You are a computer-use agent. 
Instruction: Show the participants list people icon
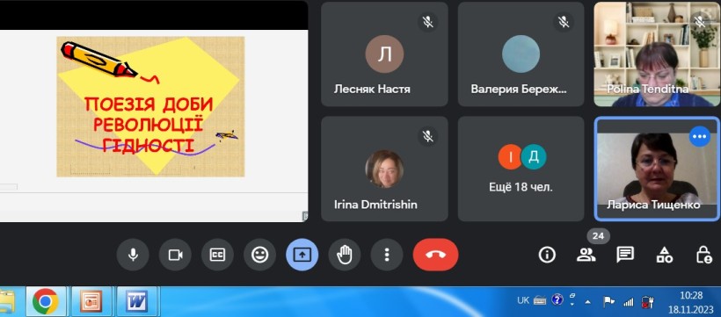[x=586, y=255]
